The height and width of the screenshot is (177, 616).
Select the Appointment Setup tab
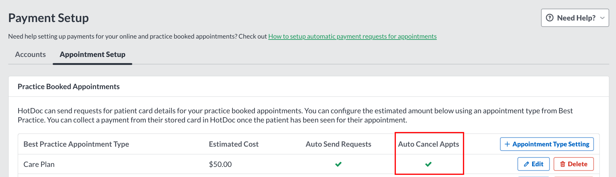click(x=92, y=55)
